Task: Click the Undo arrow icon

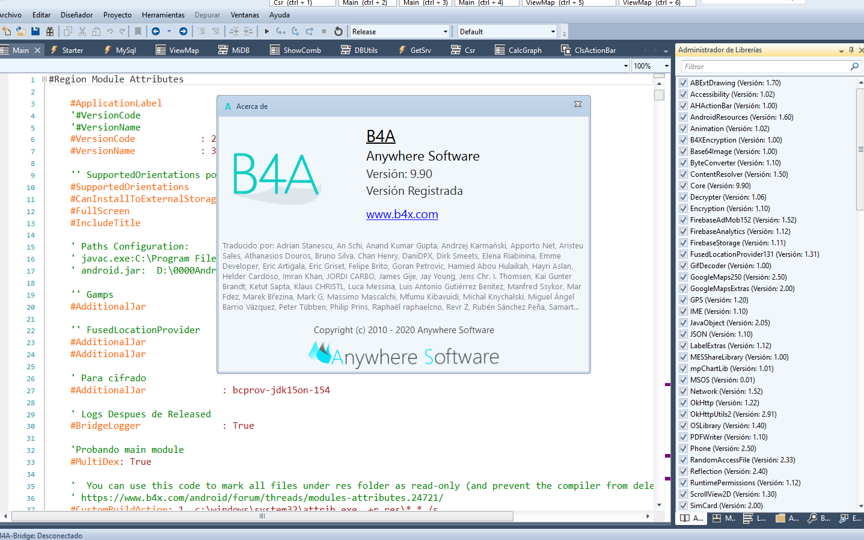Action: click(x=110, y=31)
